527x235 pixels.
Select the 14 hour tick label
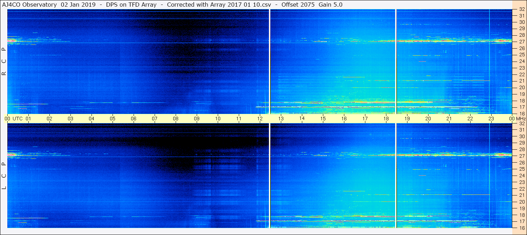tap(302, 119)
